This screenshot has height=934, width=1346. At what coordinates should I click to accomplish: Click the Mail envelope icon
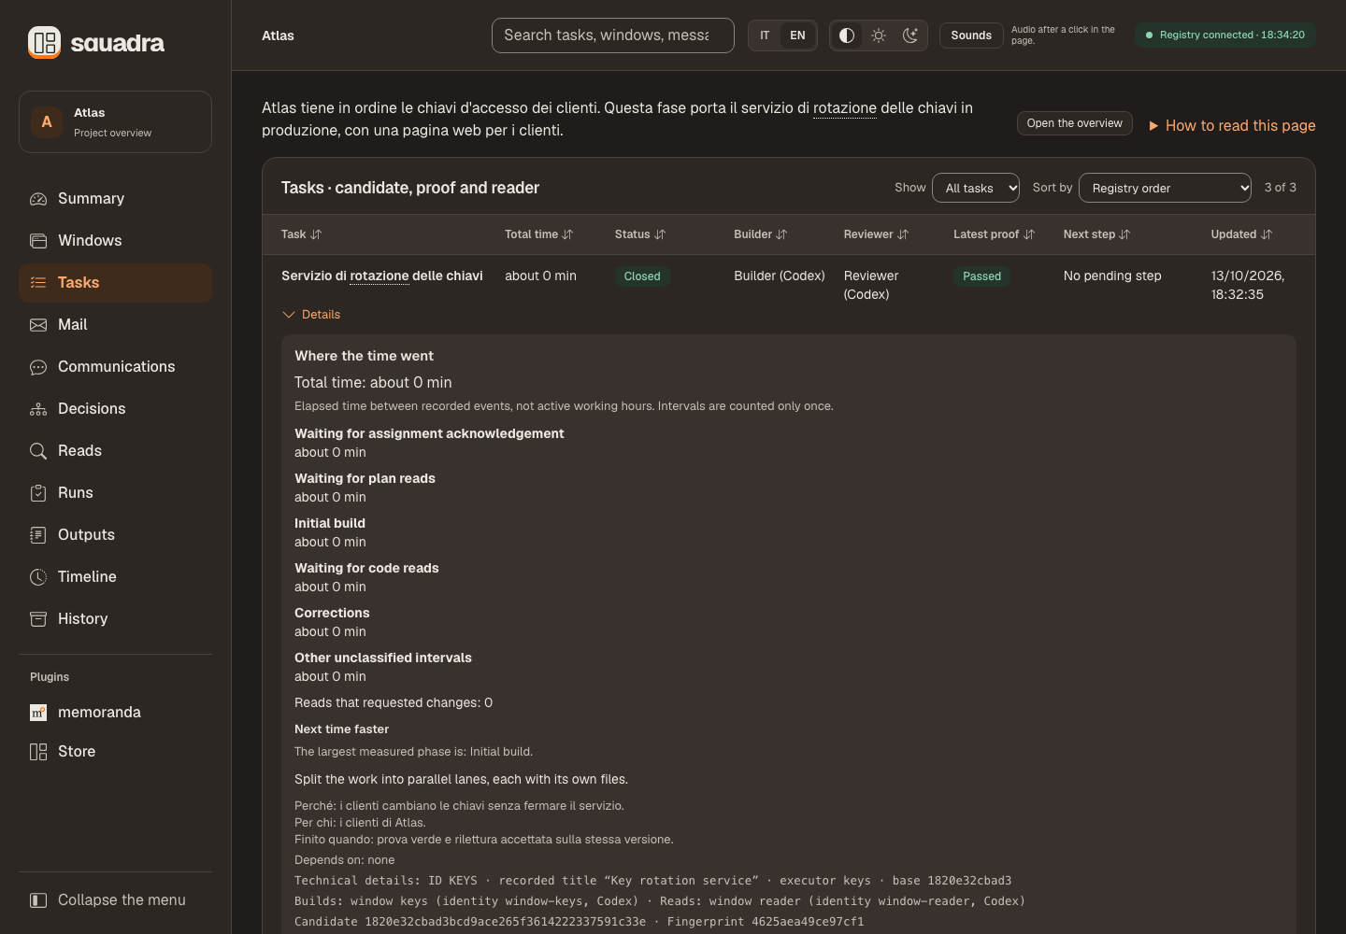[38, 325]
